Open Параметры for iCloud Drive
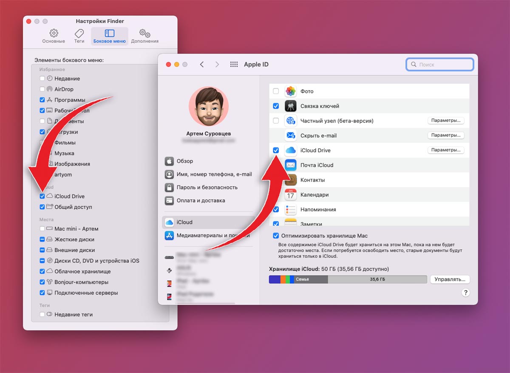 coord(445,150)
